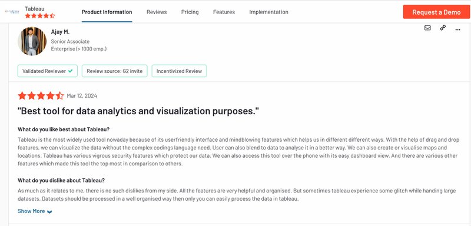Click the review date Mar 12, 2024
Screen dimensions: 471x226
(82, 96)
